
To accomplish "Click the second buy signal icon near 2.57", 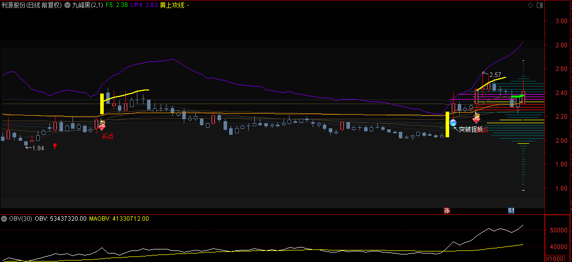I will tap(476, 119).
